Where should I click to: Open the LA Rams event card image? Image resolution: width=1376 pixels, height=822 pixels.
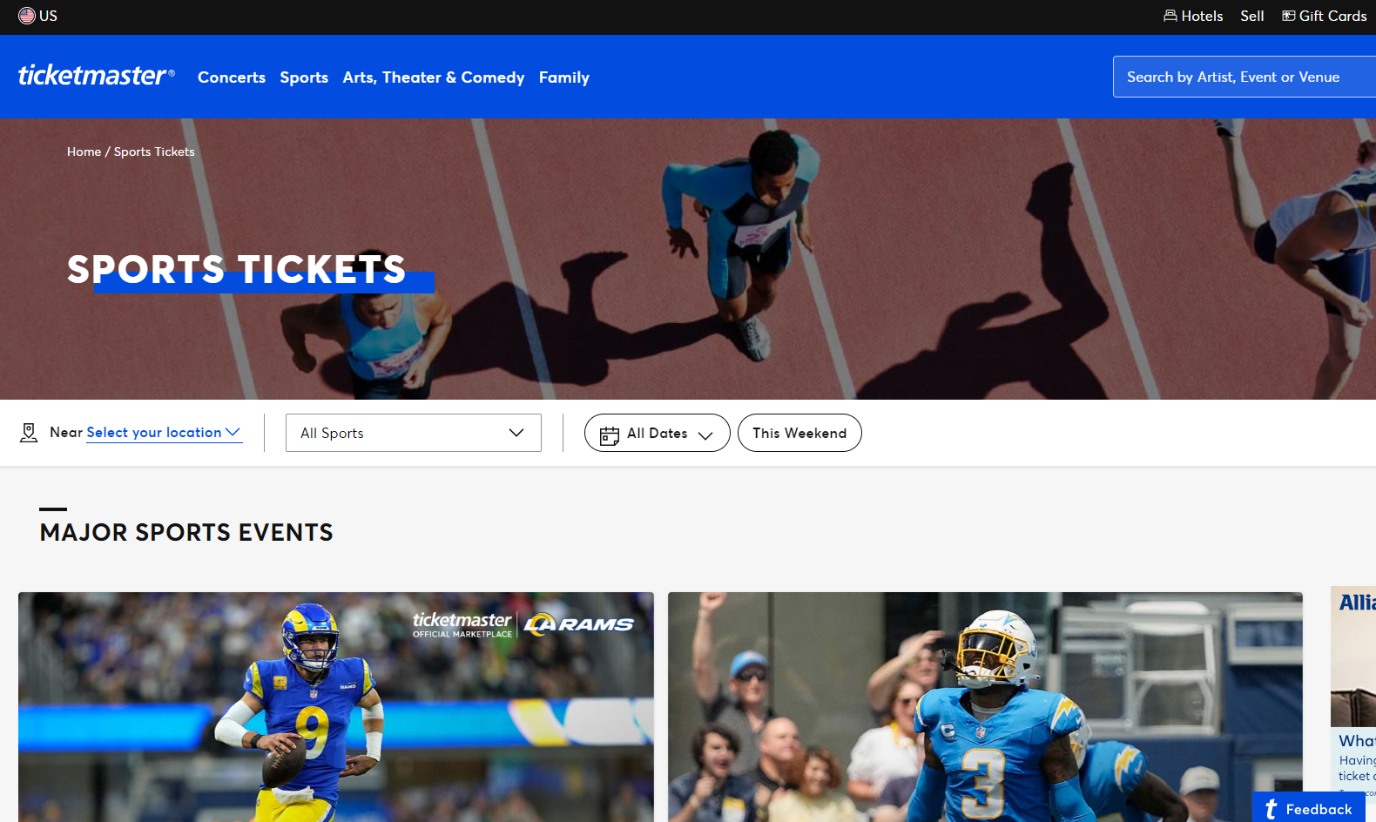point(336,707)
